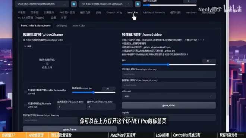Select the frame2video & video2frame sub-tab
This screenshot has height=138, width=246.
(36, 26)
